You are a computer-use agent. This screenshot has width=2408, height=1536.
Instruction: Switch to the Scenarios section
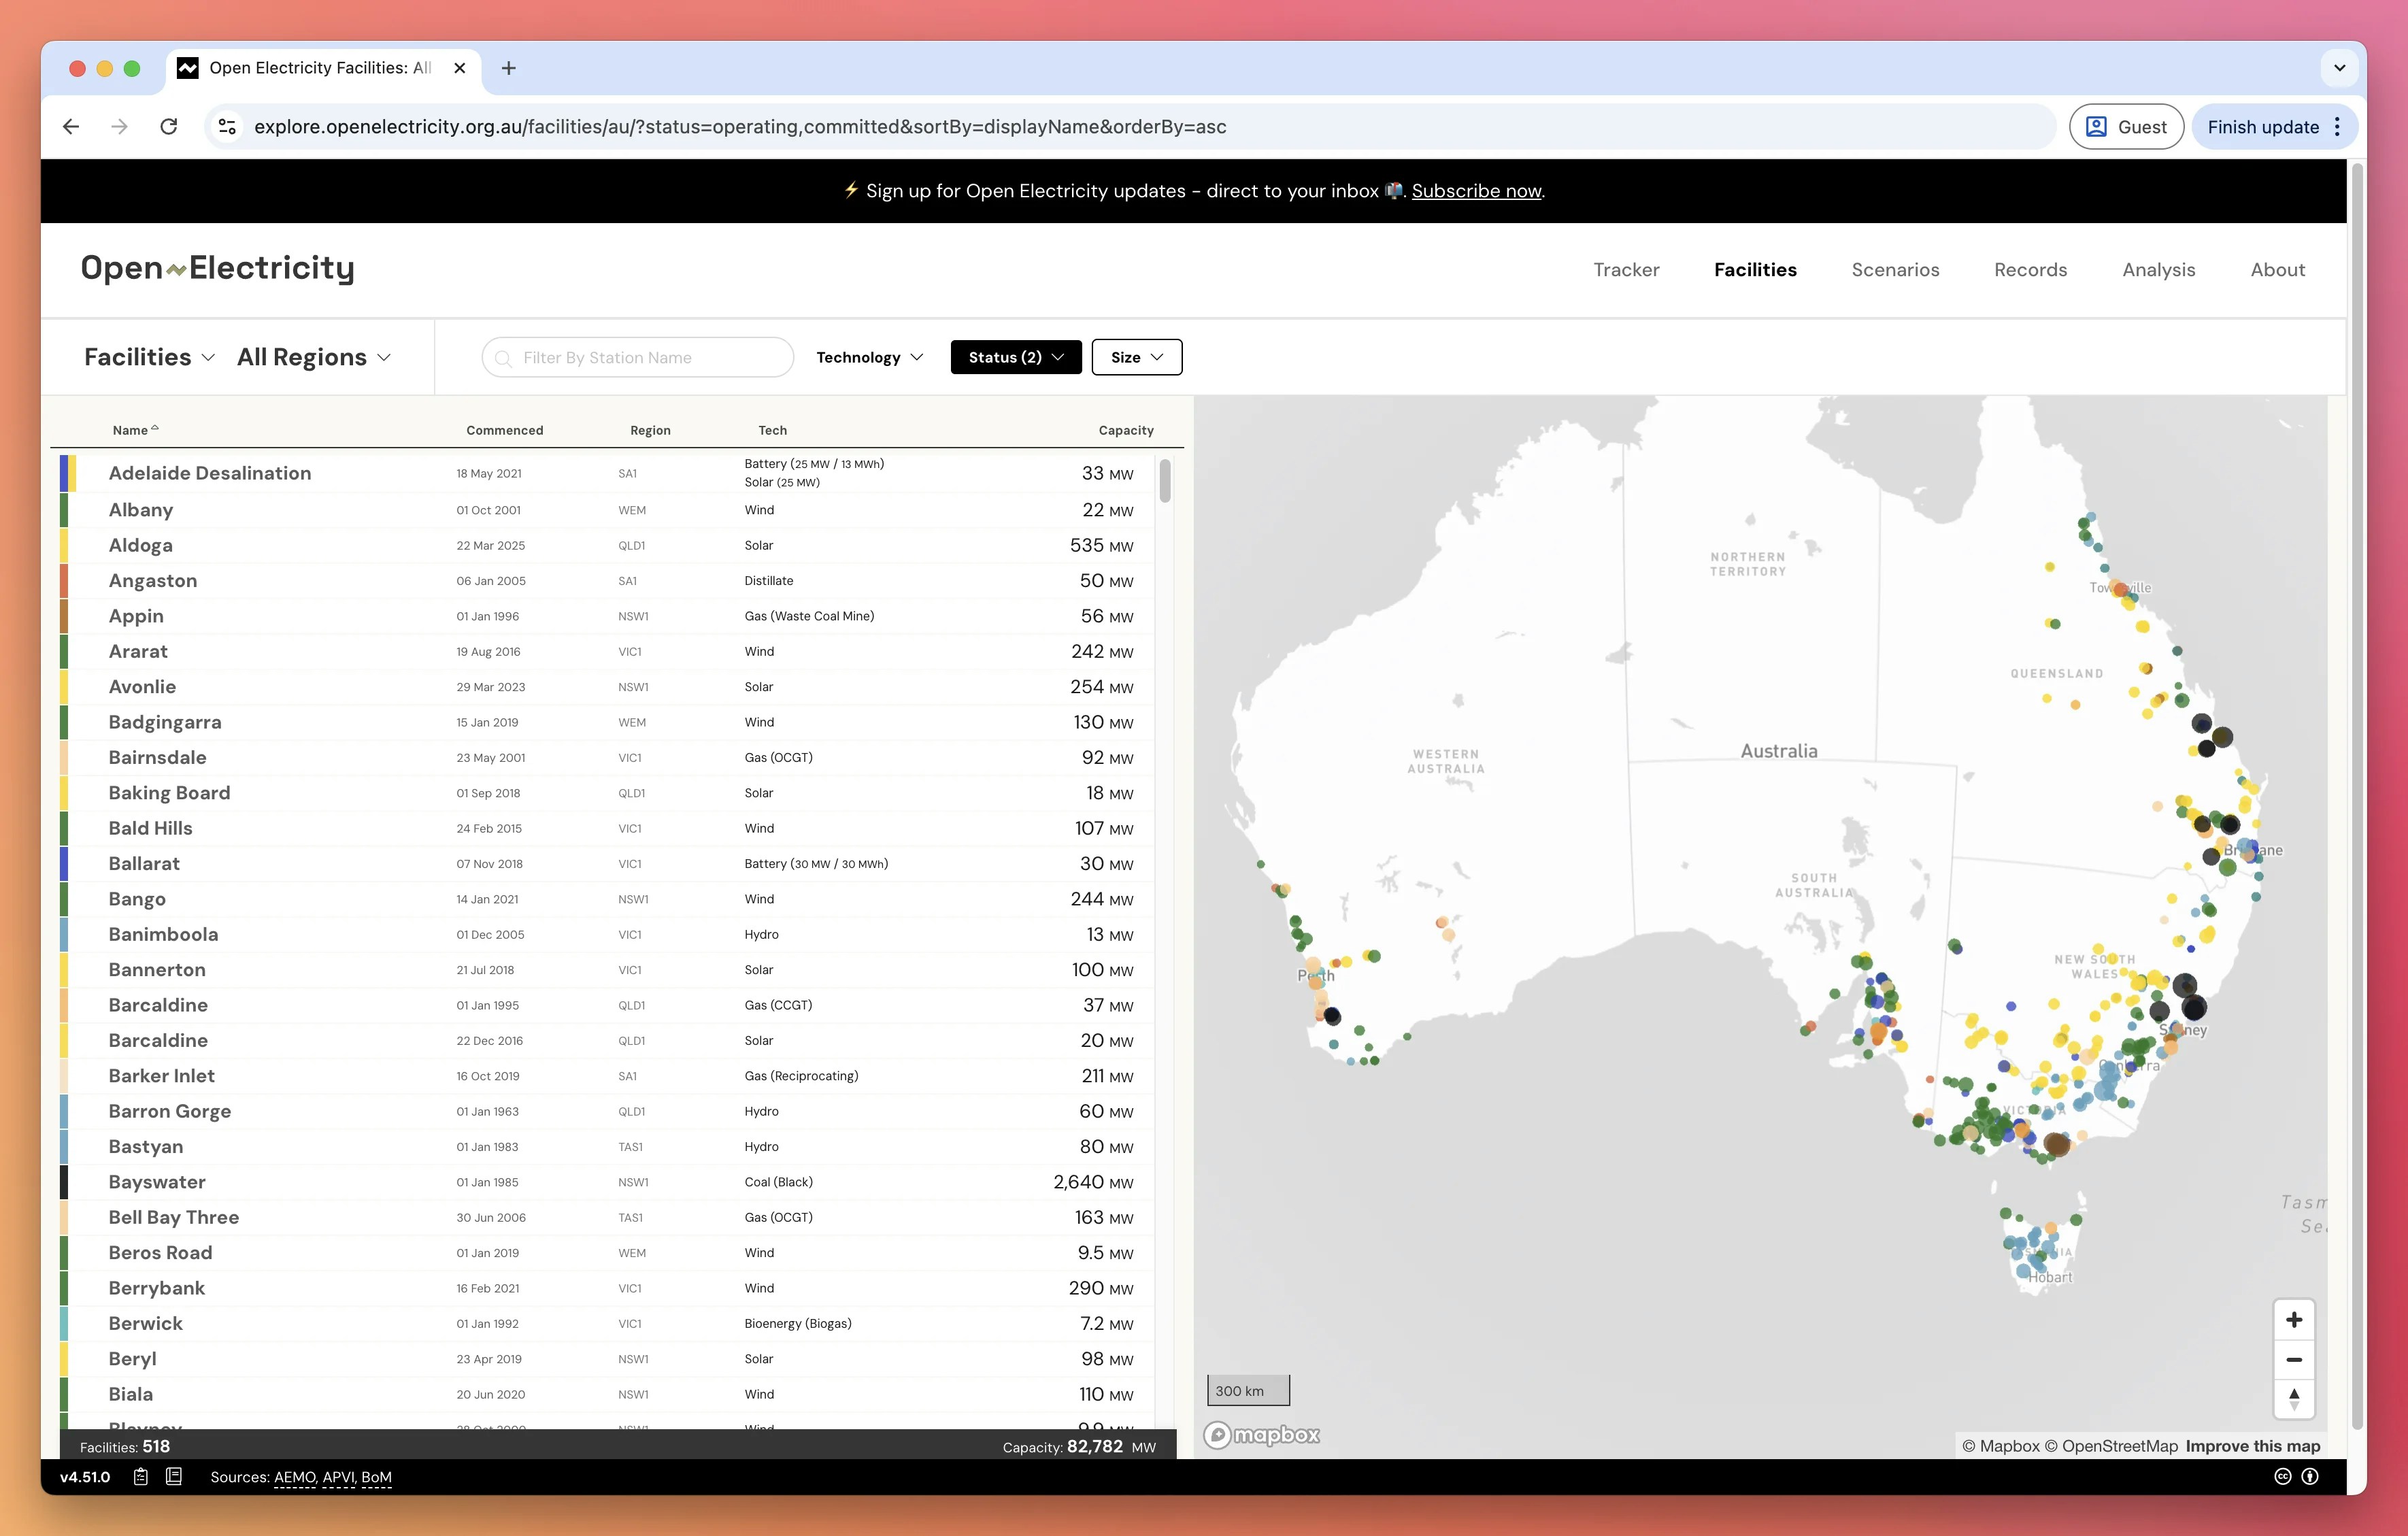pos(1895,269)
